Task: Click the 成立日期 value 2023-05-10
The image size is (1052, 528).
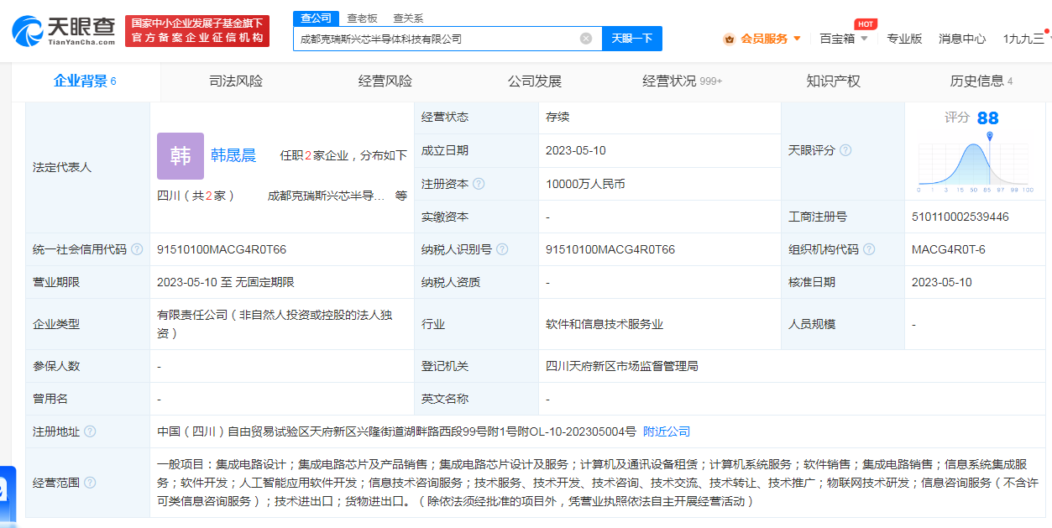Action: pos(576,150)
